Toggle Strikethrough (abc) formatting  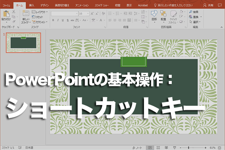pyautogui.click(x=72, y=20)
